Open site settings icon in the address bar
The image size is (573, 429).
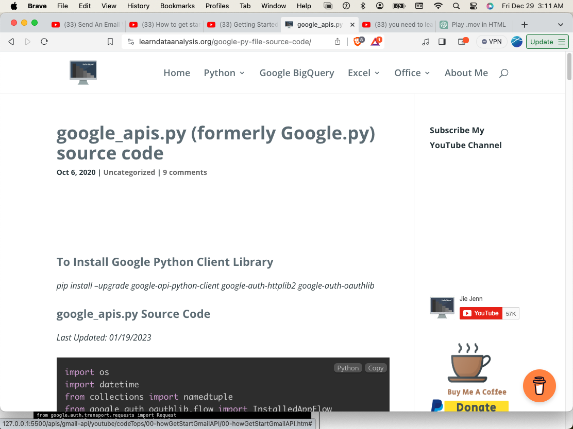(130, 42)
